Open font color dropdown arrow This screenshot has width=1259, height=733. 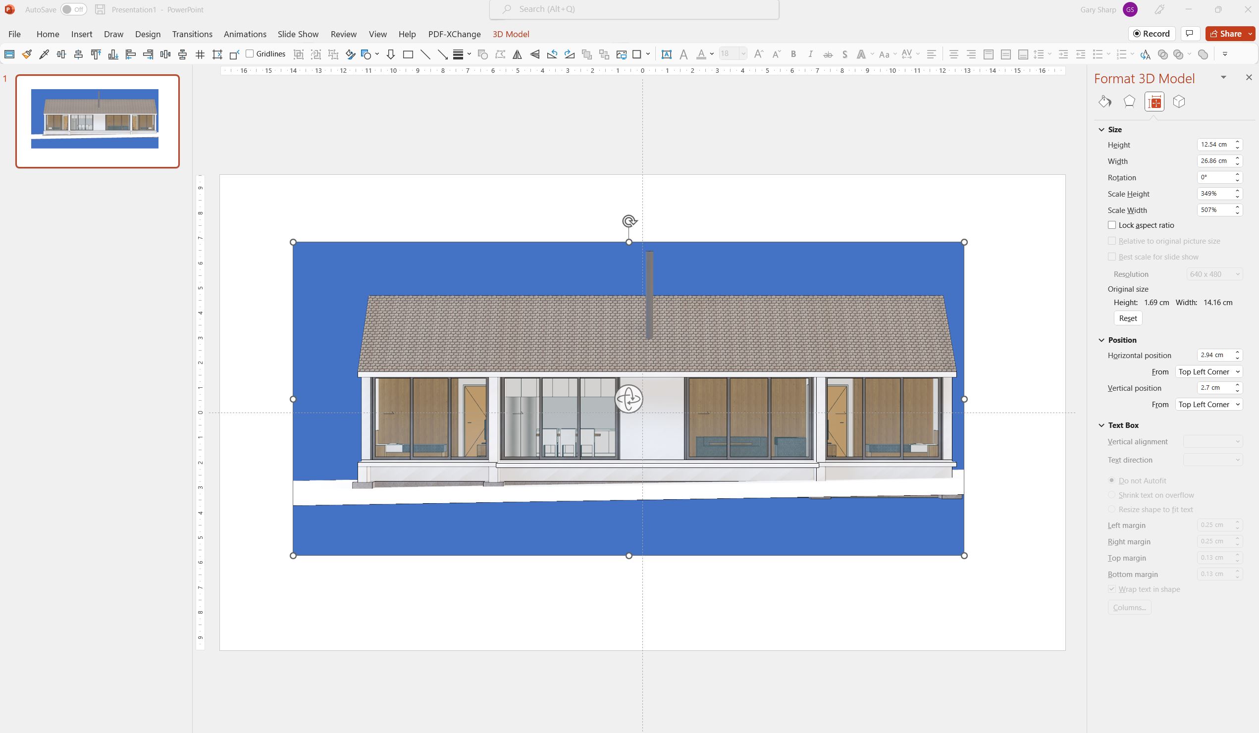(x=712, y=54)
